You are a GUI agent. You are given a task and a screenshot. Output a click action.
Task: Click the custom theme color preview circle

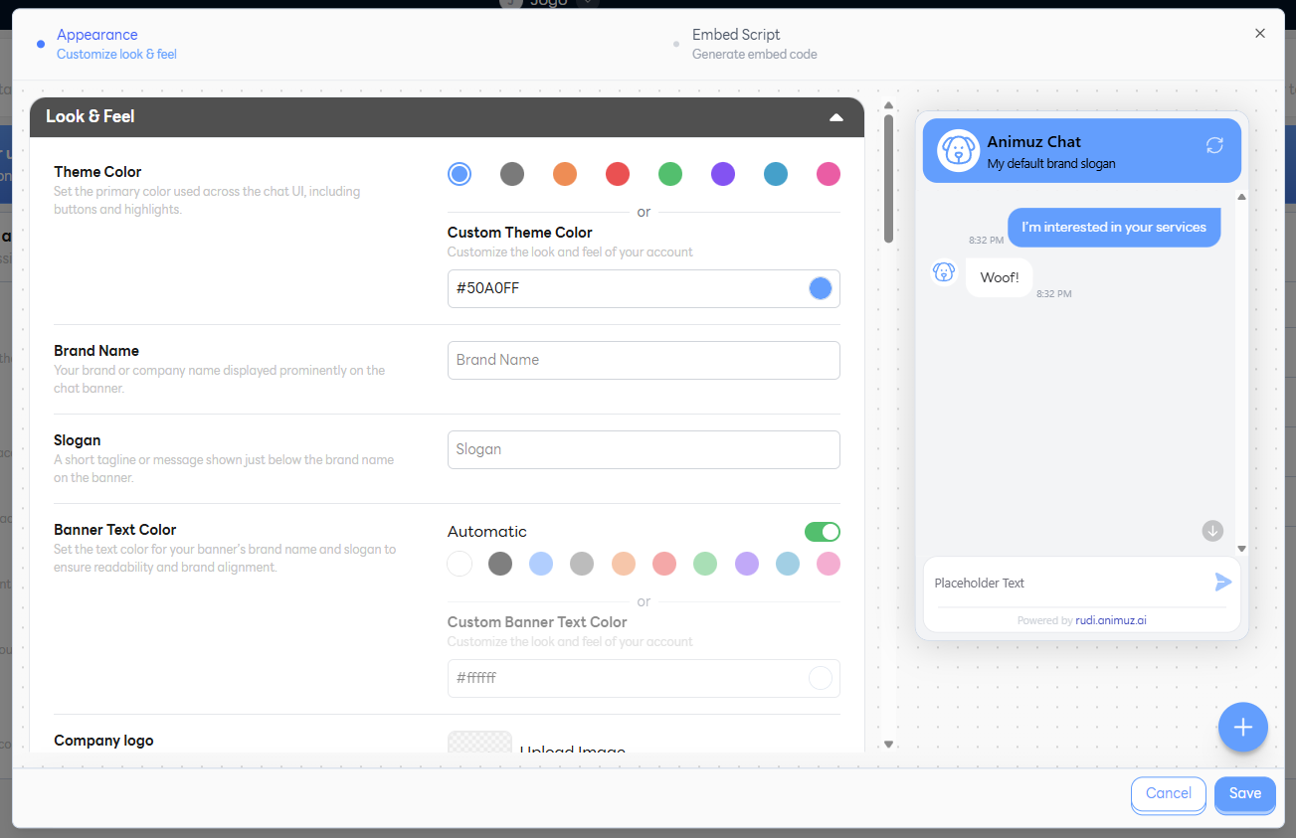coord(820,288)
